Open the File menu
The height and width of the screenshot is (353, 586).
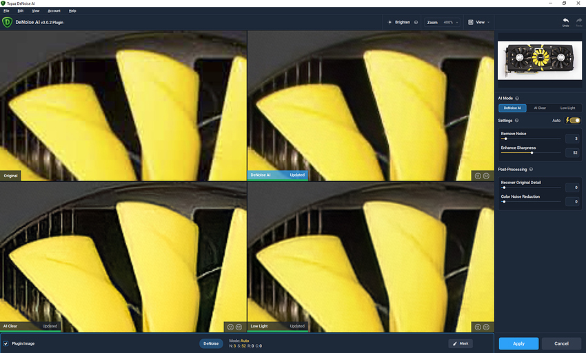[x=6, y=11]
